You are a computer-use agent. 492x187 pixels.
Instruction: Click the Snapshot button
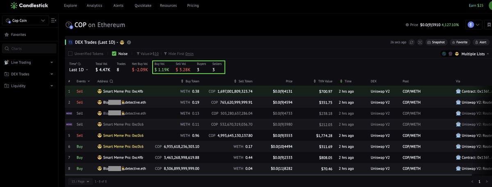pos(436,42)
